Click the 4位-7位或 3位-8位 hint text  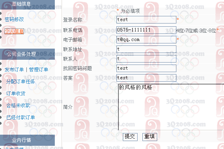[196, 30]
